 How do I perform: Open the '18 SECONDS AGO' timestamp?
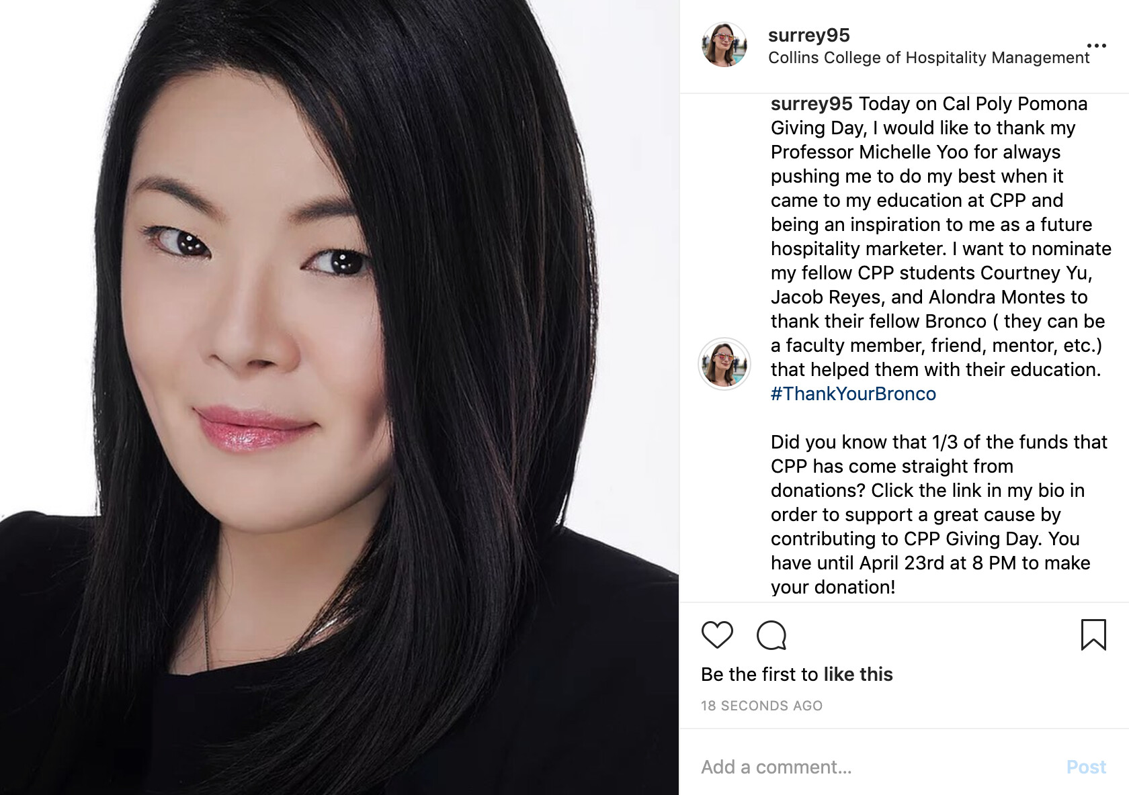click(x=762, y=706)
